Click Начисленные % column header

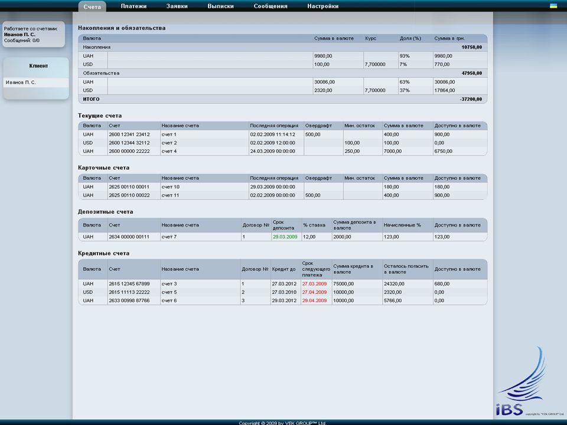pos(402,225)
